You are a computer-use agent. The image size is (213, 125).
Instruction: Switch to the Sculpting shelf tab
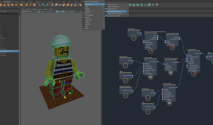[x=16, y=2]
